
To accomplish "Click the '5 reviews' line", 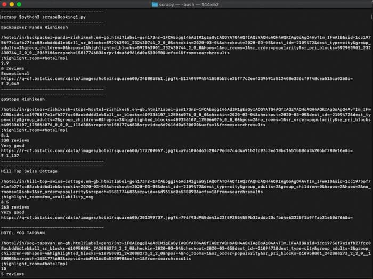I will [13, 274].
